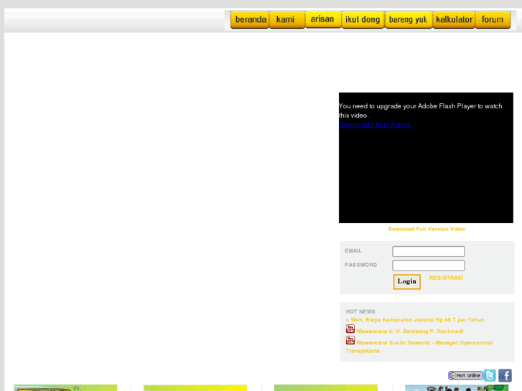522x391 pixels.
Task: Click the Login button
Action: point(407,282)
